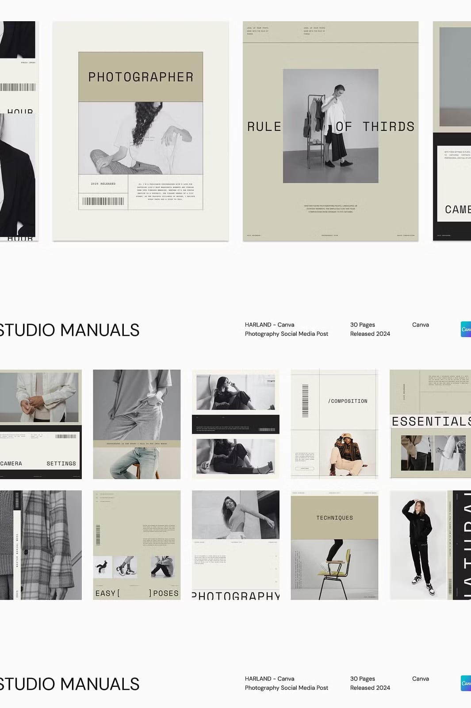Open the Easy Poses template
Screen dimensions: 471x708
click(137, 545)
